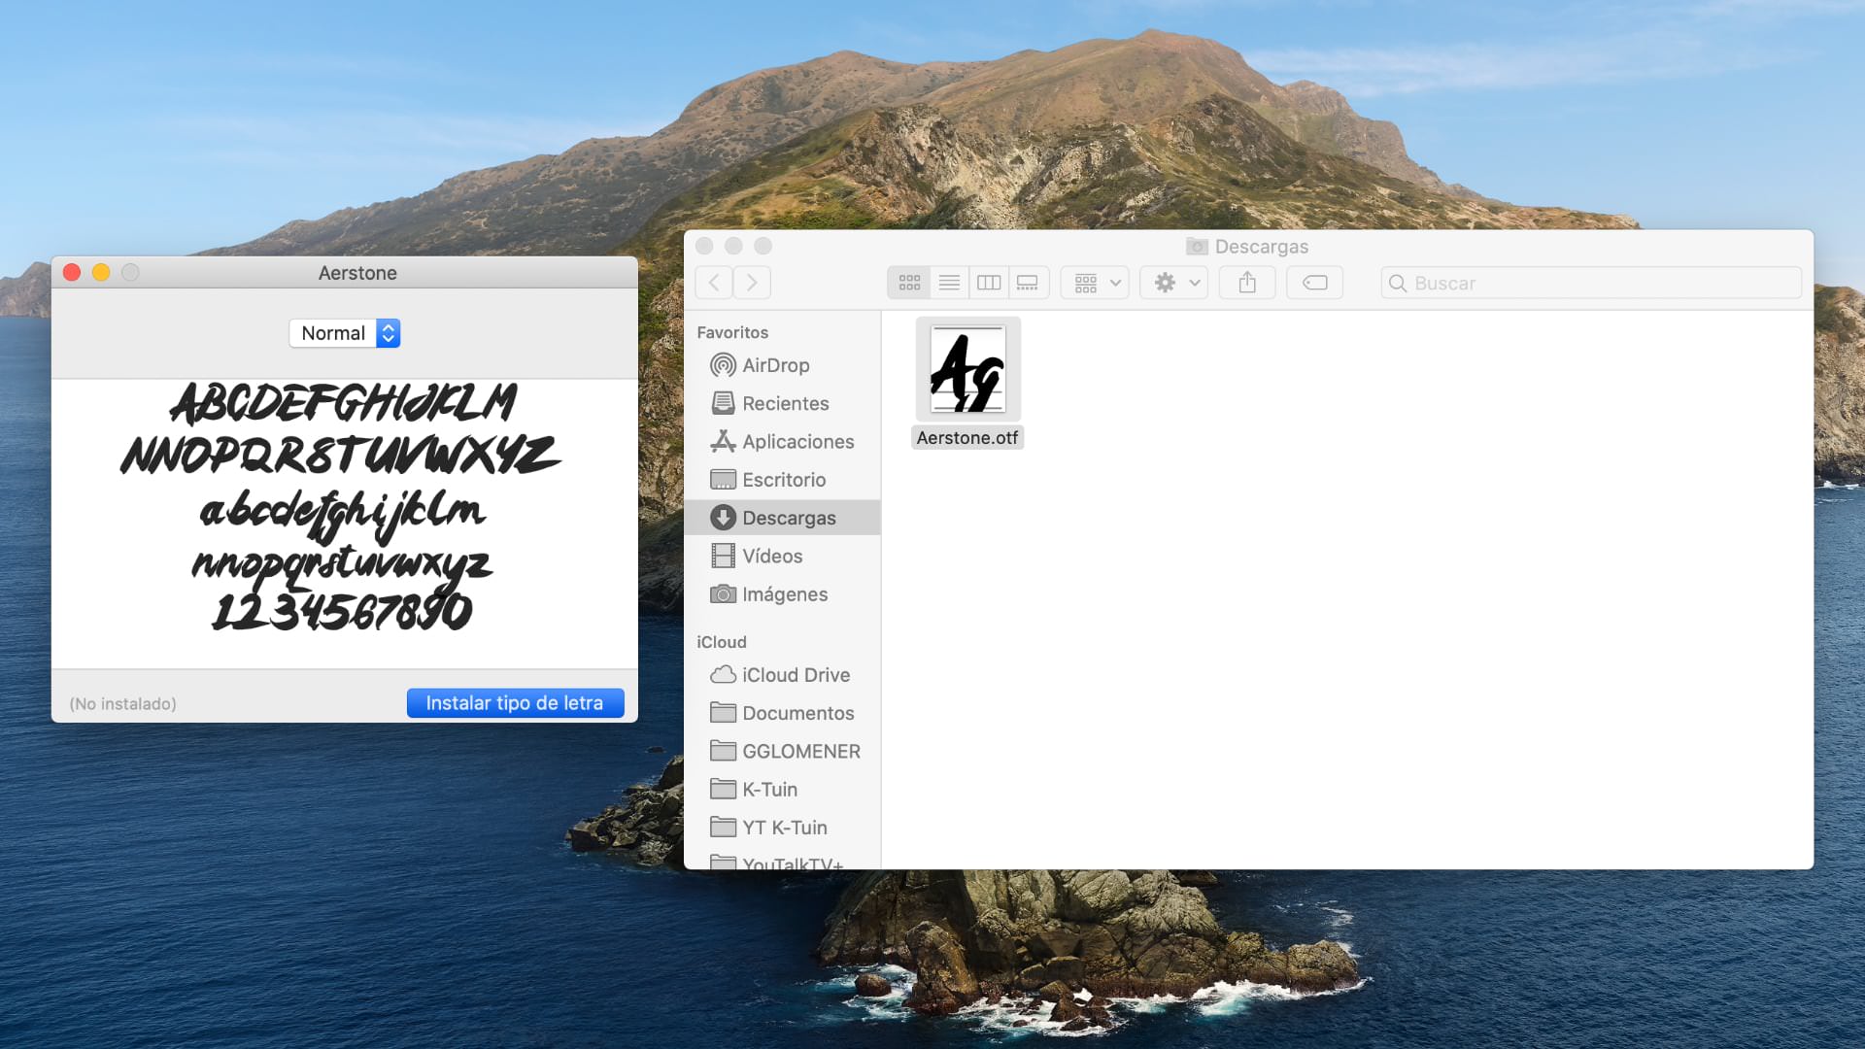This screenshot has height=1049, width=1865.
Task: Click the back navigation arrow
Action: click(714, 282)
